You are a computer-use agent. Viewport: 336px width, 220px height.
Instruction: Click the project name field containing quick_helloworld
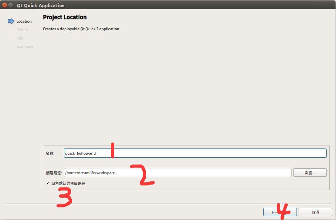click(x=195, y=153)
